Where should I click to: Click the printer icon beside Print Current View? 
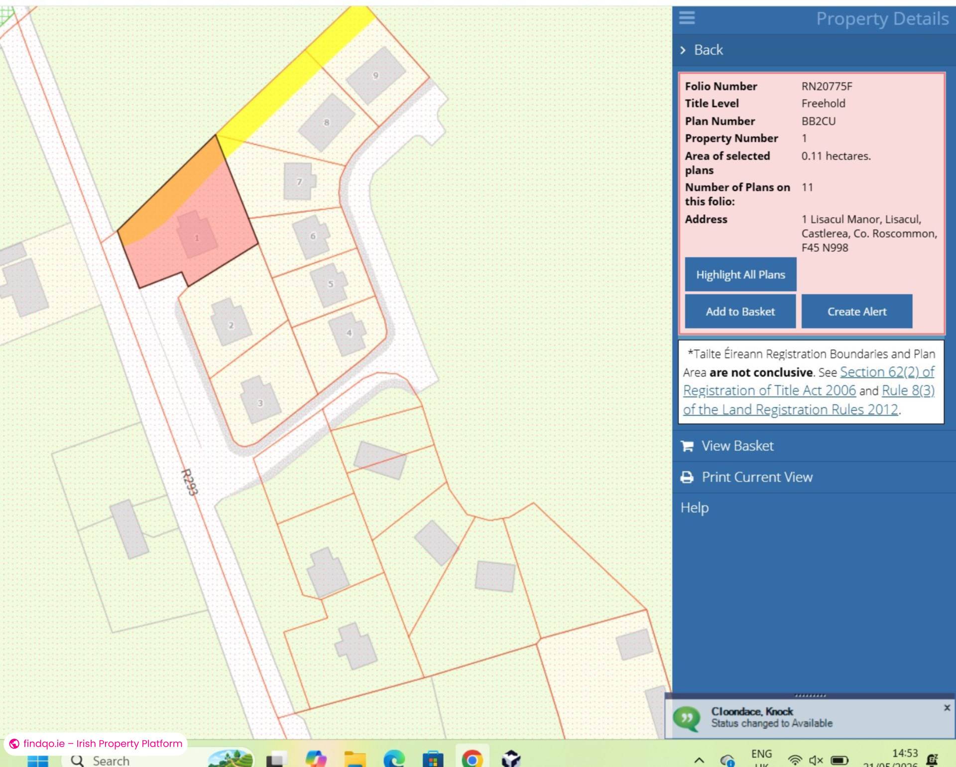pyautogui.click(x=687, y=477)
